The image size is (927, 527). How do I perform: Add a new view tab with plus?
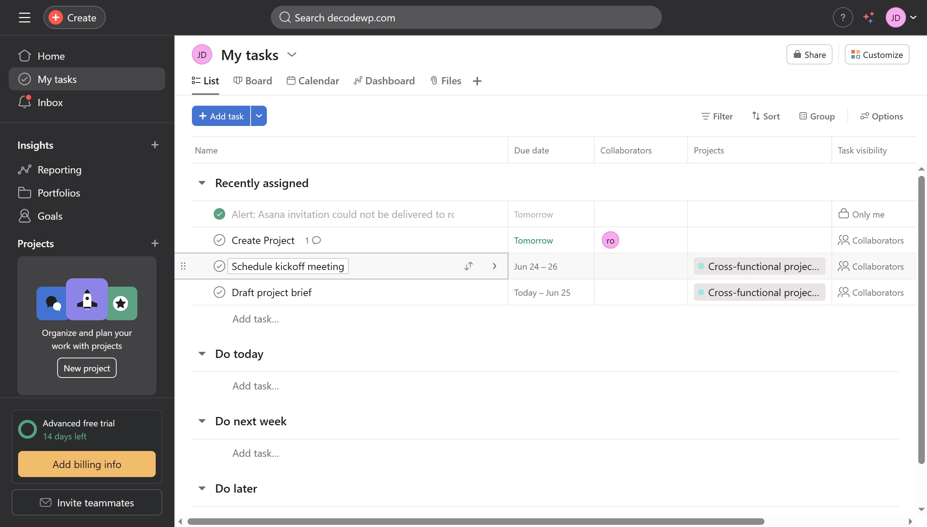[477, 81]
